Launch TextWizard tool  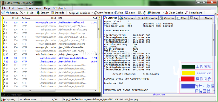(x=194, y=13)
